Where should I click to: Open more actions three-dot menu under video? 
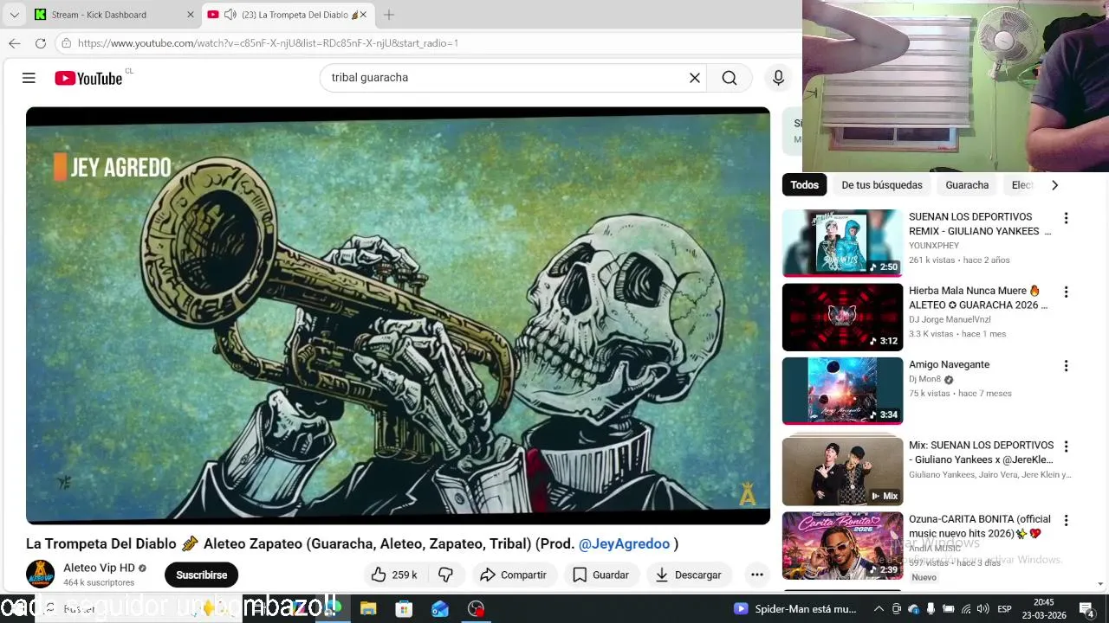tap(756, 575)
